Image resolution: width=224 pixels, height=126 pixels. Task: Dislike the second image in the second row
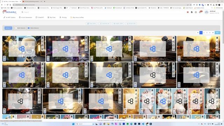[x=86, y=75]
